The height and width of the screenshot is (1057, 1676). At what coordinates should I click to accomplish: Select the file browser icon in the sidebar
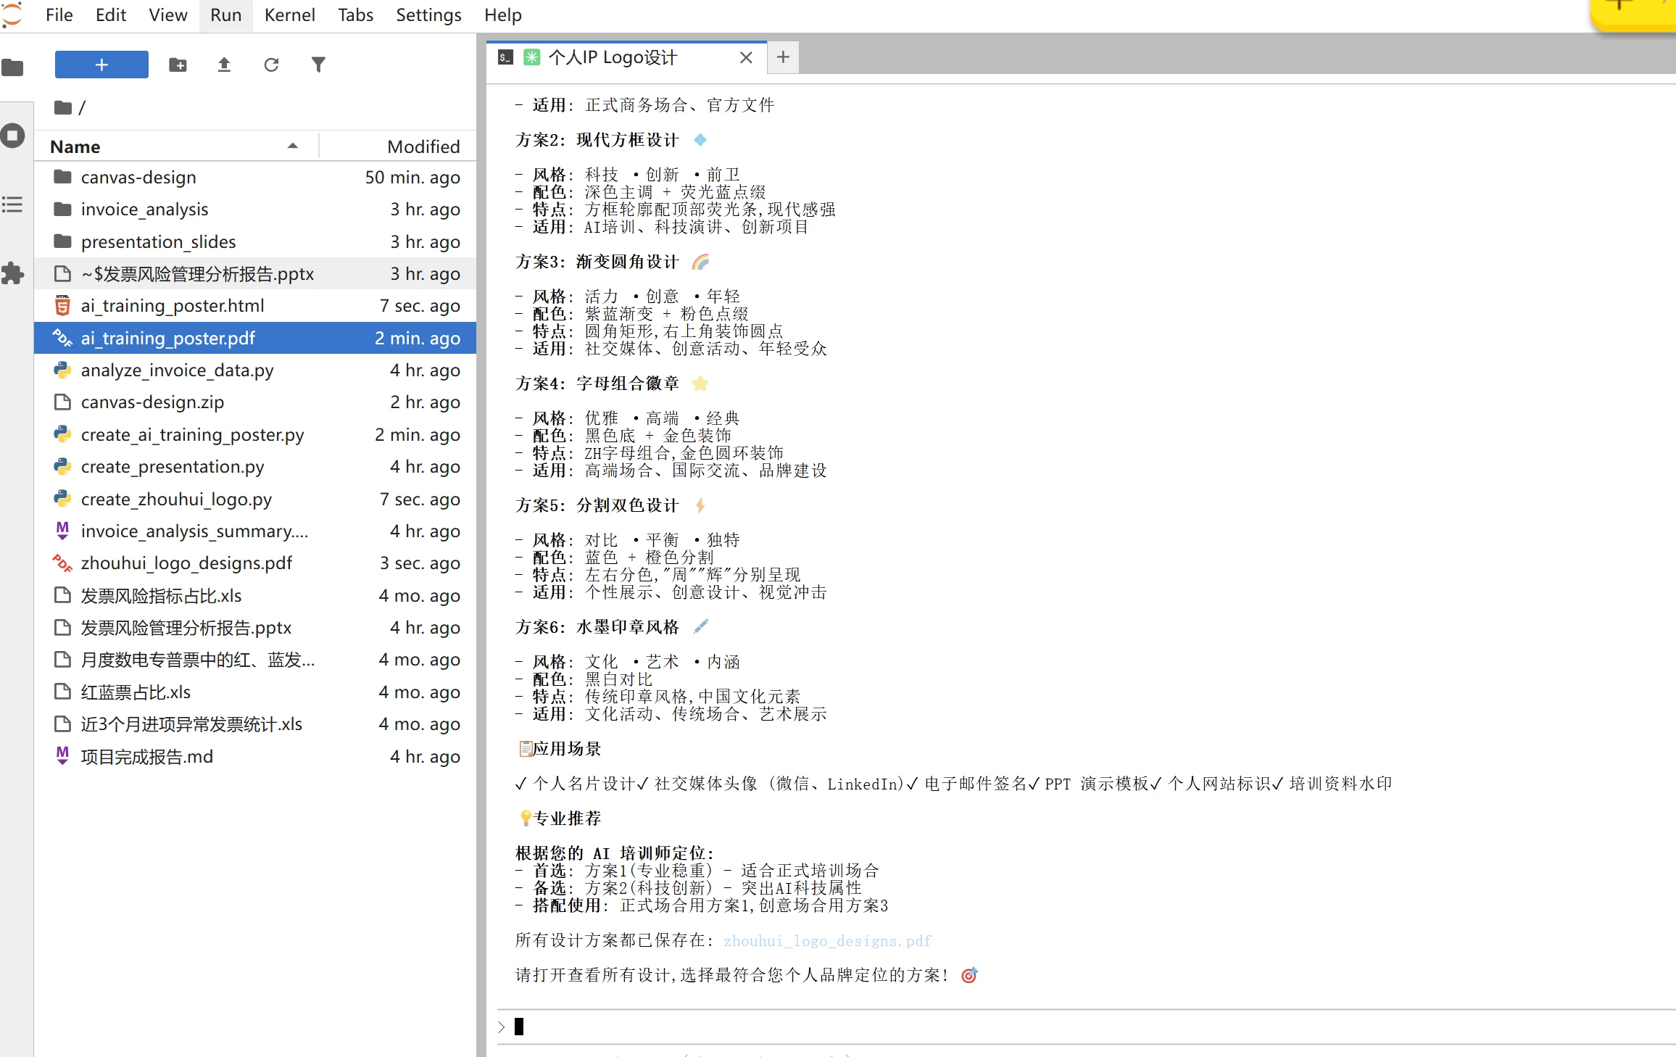click(13, 67)
